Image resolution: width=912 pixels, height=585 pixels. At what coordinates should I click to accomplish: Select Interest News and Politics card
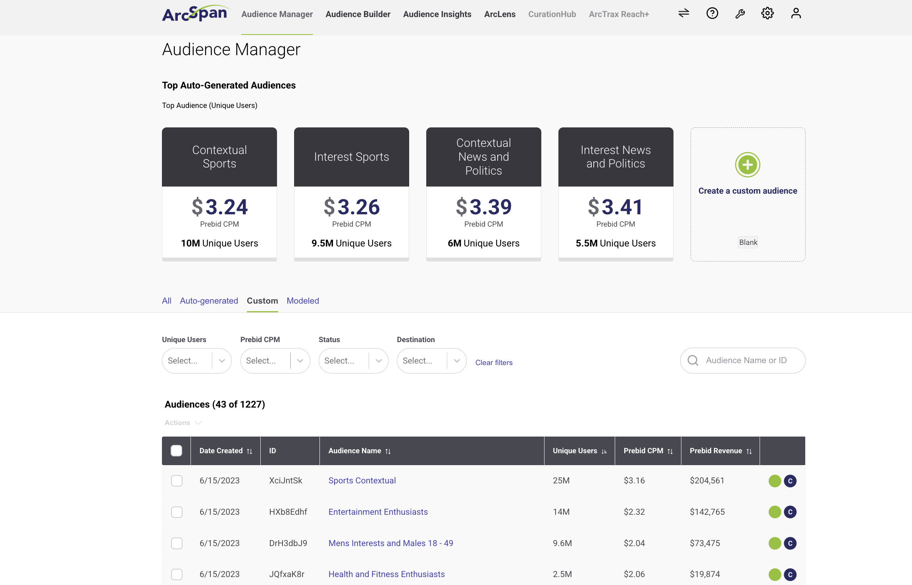pos(616,194)
